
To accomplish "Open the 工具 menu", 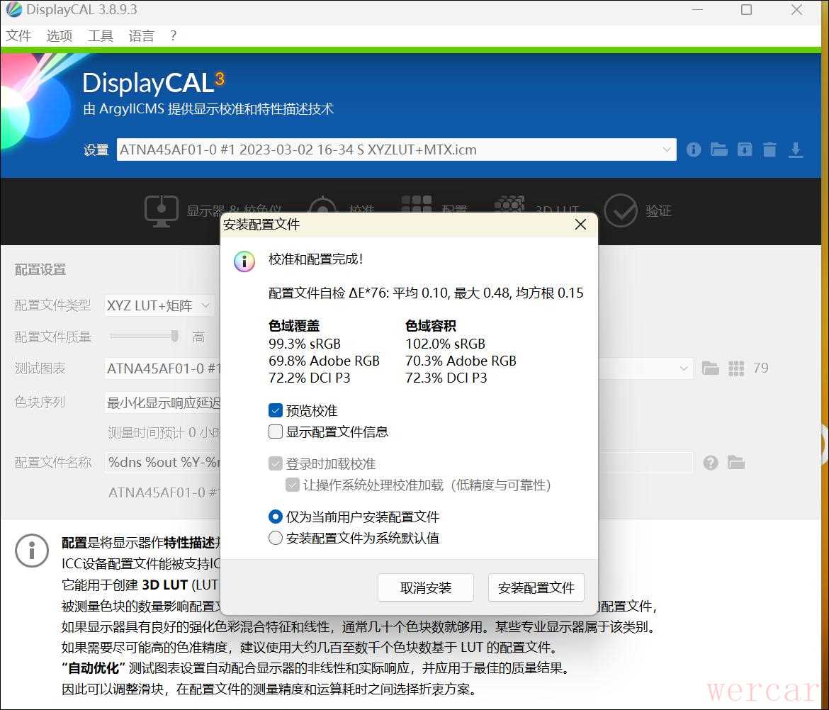I will (x=100, y=36).
